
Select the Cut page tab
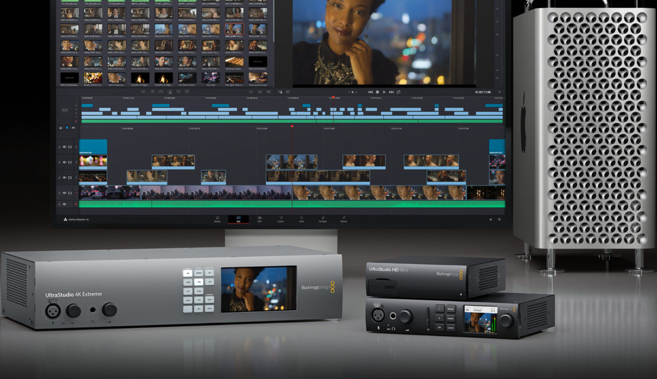pyautogui.click(x=238, y=219)
